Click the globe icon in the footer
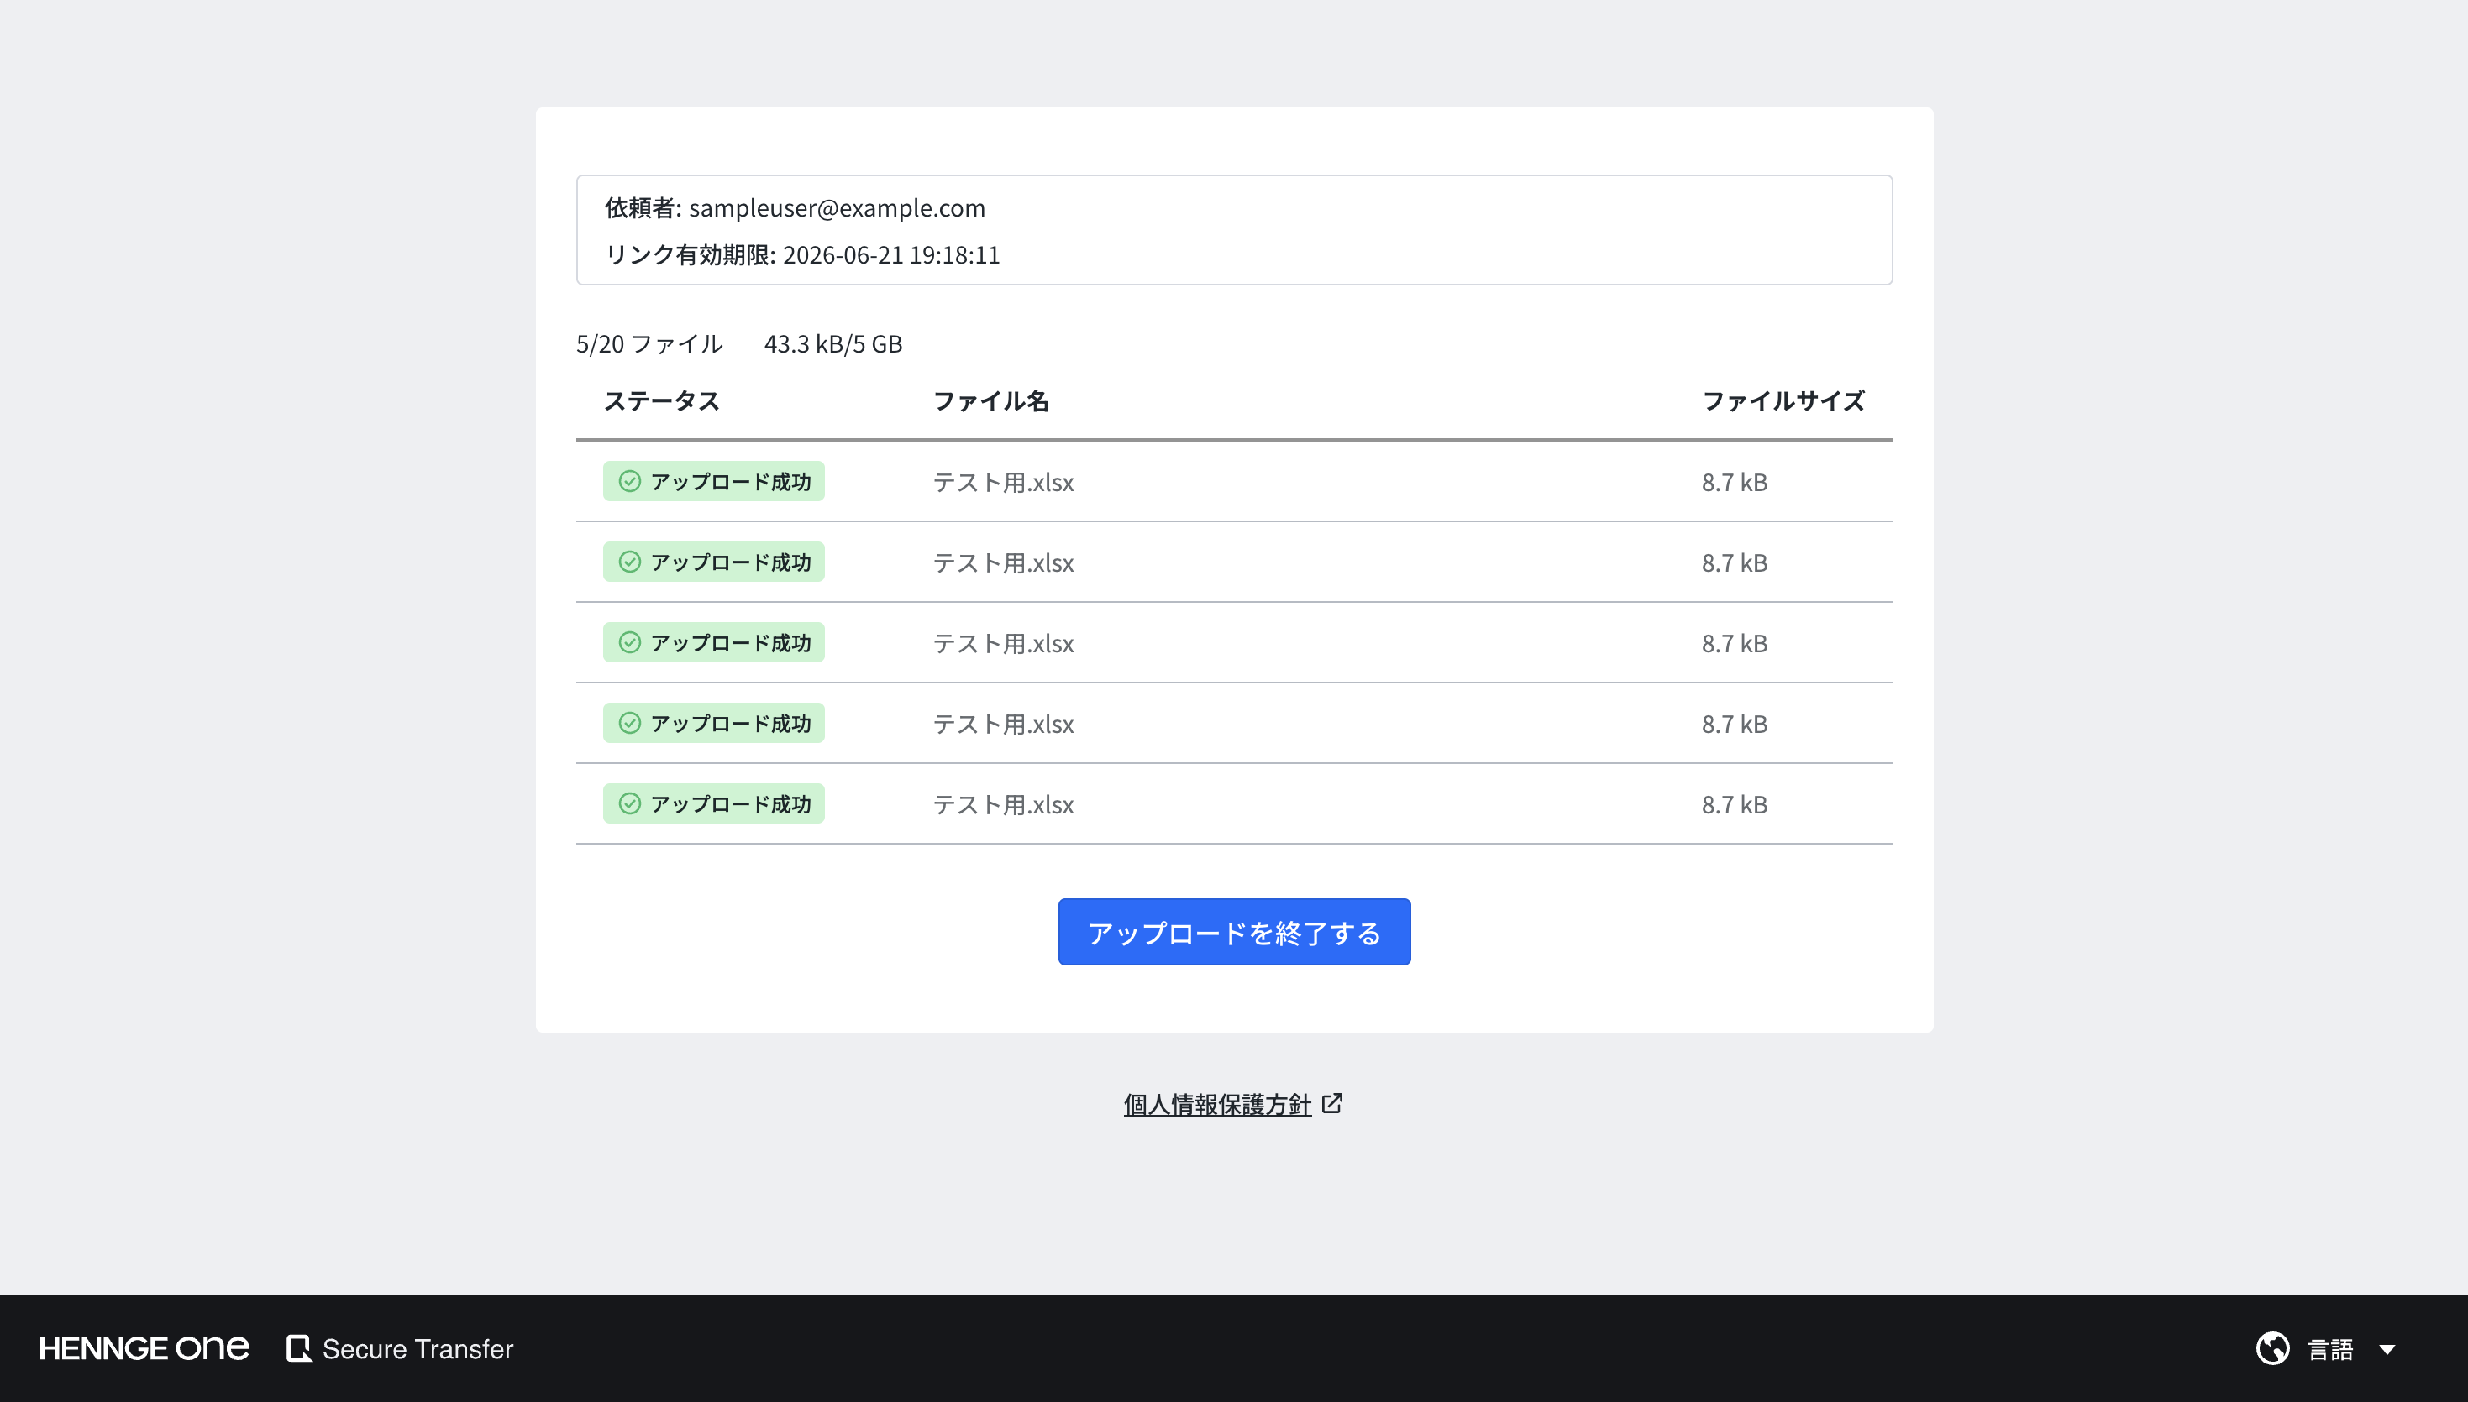Screen dimensions: 2468x1402 (x=2272, y=1348)
